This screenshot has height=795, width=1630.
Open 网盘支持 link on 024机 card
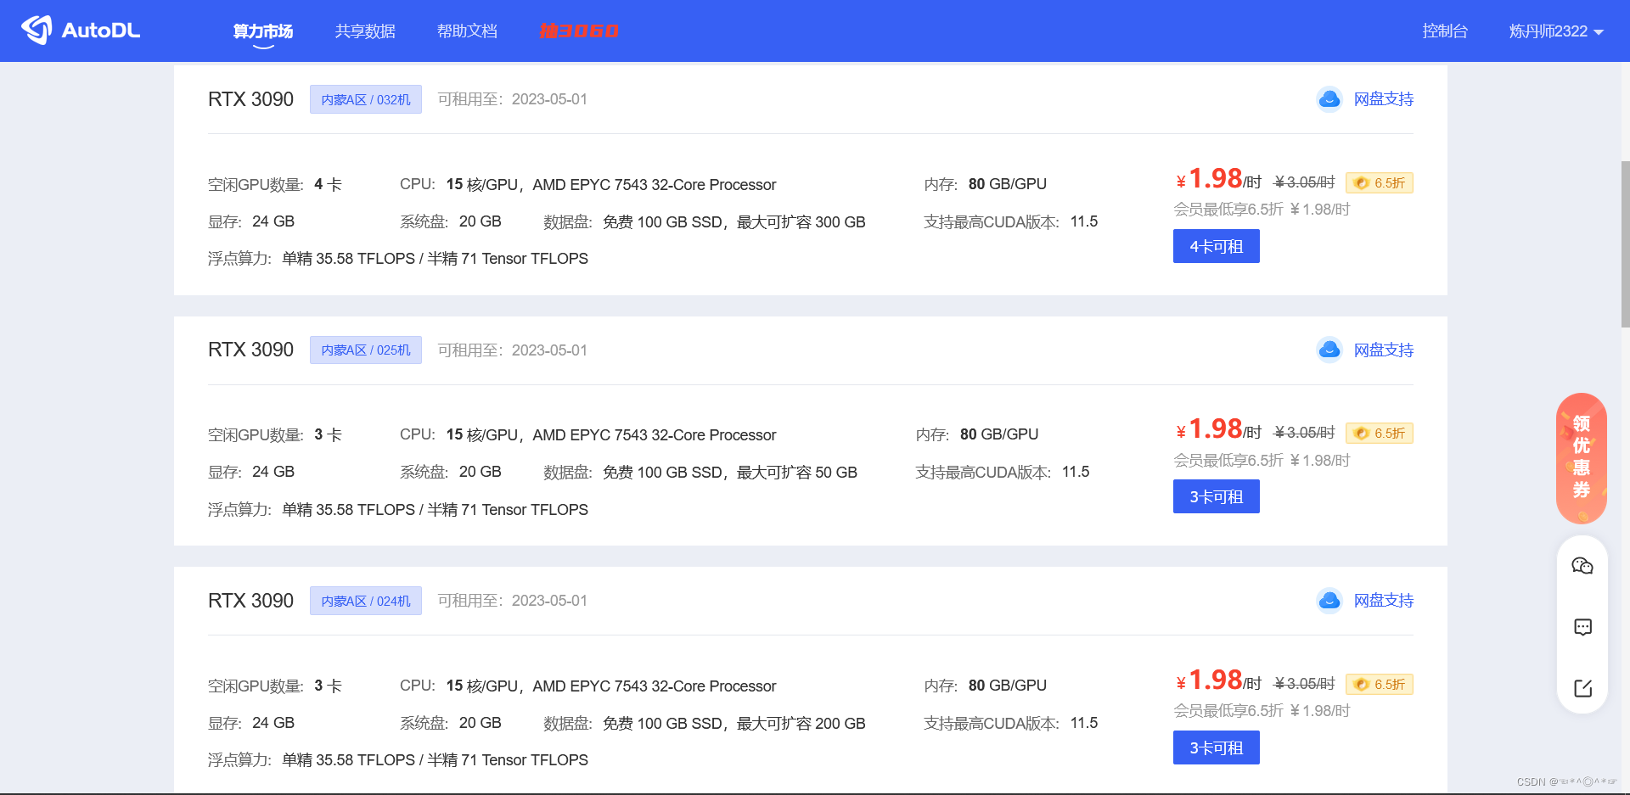tap(1384, 601)
